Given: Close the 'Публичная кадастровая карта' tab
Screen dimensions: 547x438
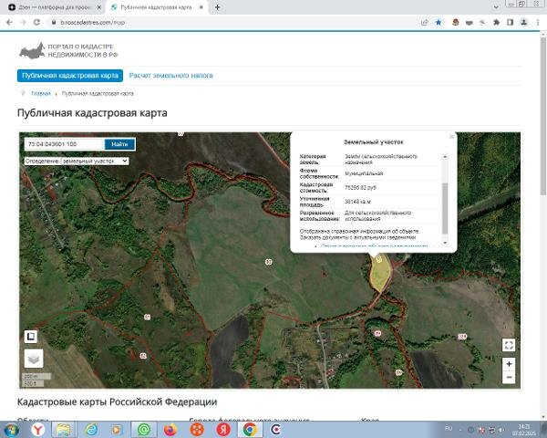Looking at the screenshot, I should [x=201, y=7].
